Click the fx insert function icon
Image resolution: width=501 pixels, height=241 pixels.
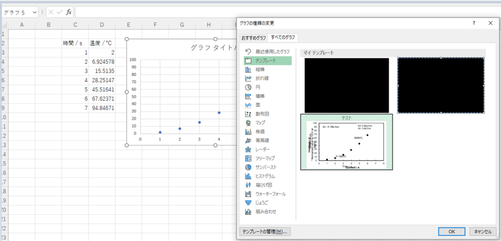pos(69,12)
